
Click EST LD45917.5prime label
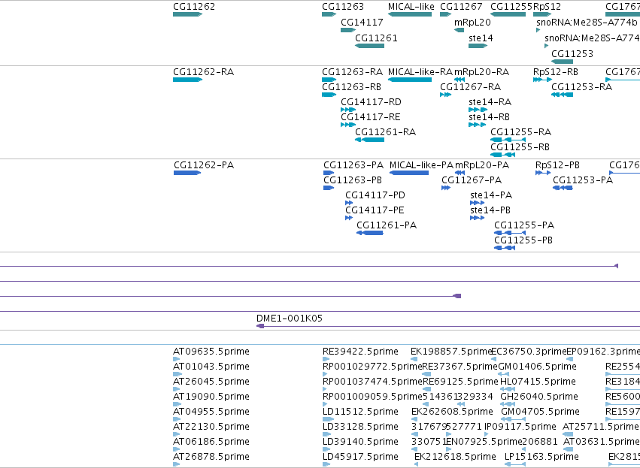pyautogui.click(x=360, y=456)
